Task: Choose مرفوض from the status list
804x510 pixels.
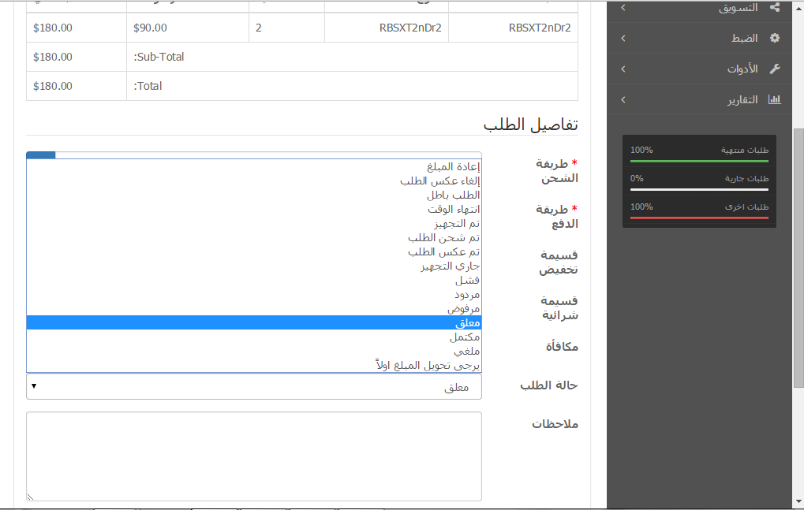Action: 254,309
